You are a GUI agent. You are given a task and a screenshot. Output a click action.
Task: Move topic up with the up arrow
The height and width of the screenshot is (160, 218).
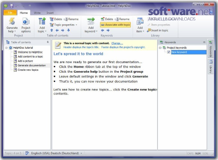click(x=52, y=30)
